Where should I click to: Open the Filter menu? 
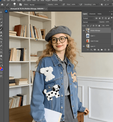[34, 0]
